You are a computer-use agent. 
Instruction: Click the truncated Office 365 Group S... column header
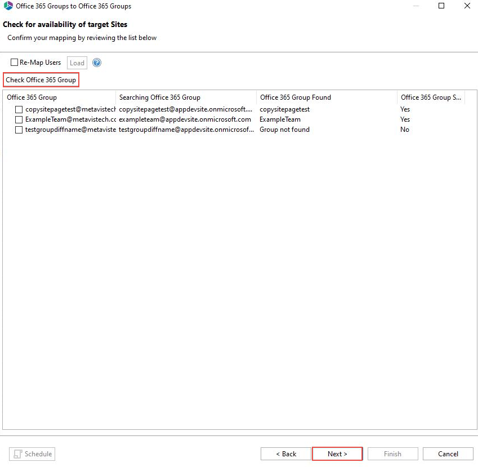click(431, 97)
